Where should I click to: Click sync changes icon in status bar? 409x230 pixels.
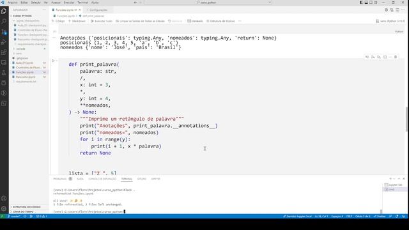click(25, 217)
